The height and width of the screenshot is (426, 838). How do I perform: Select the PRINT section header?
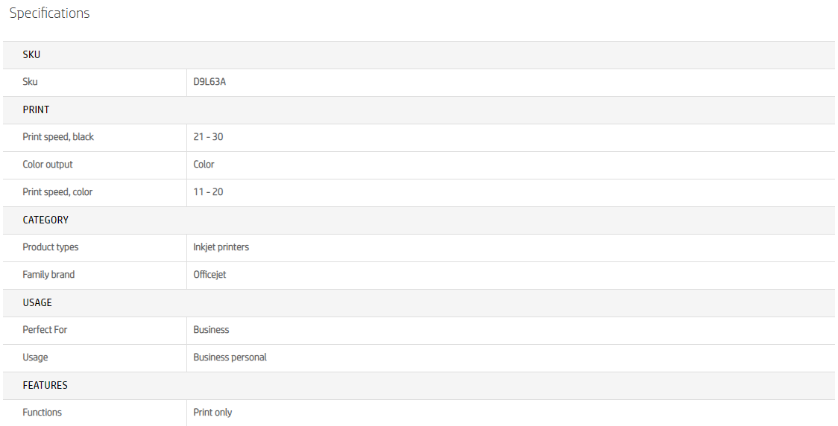coord(36,109)
